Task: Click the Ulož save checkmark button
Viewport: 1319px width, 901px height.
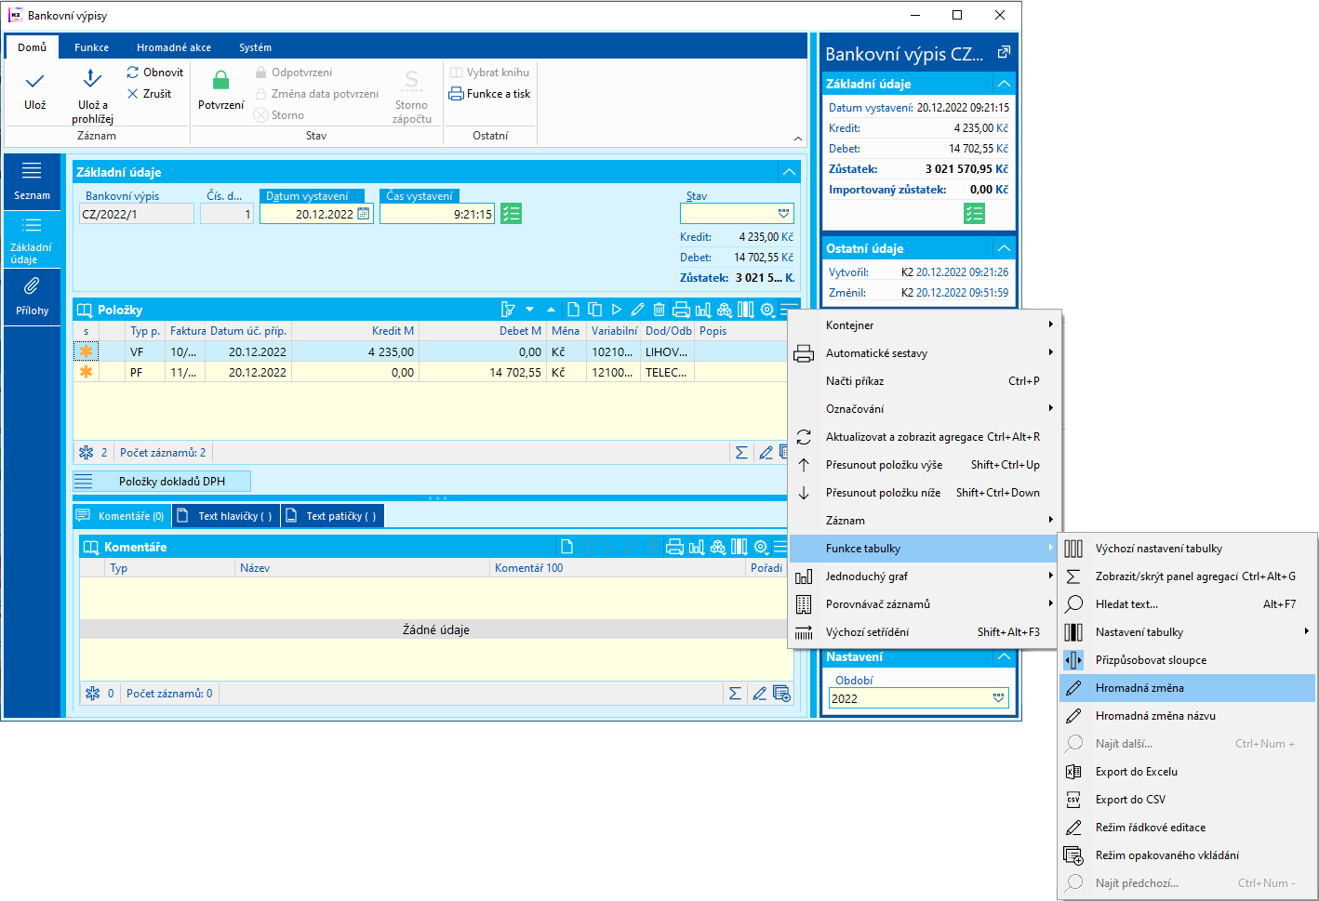Action: coord(35,91)
